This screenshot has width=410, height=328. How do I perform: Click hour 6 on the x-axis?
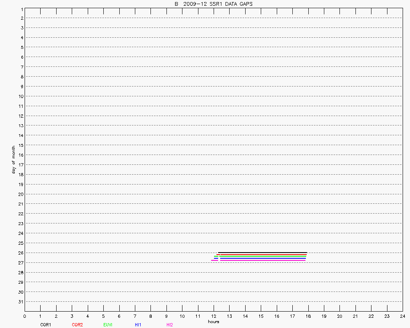pos(119,316)
